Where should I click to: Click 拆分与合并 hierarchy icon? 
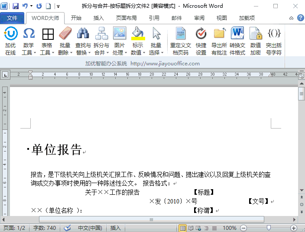(x=101, y=33)
